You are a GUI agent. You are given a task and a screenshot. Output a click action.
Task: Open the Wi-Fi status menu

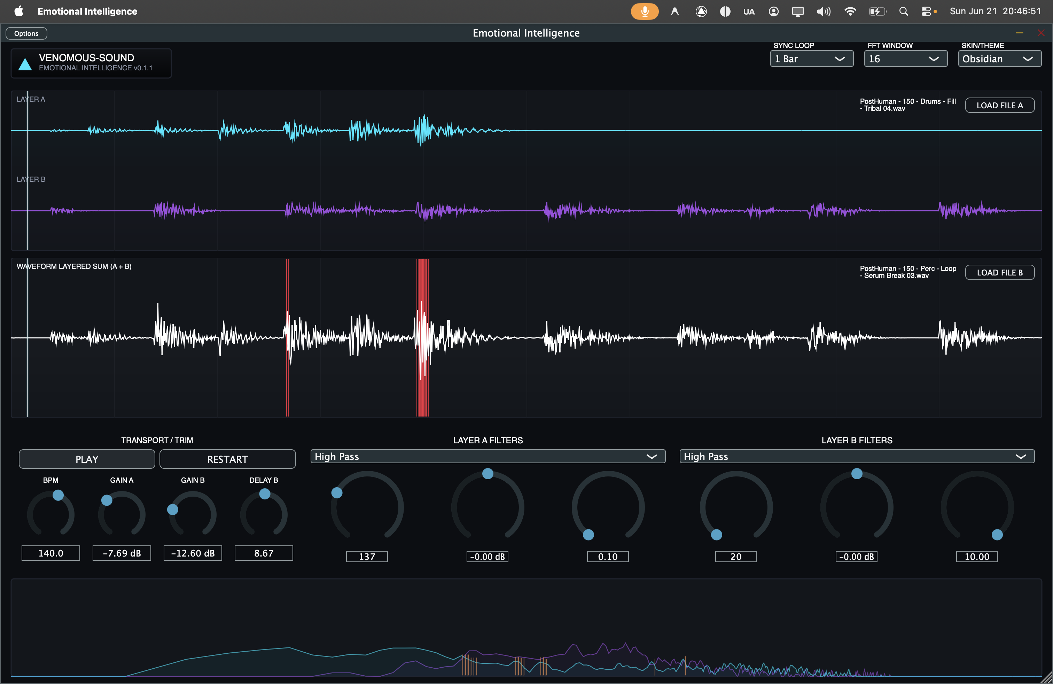(x=850, y=11)
